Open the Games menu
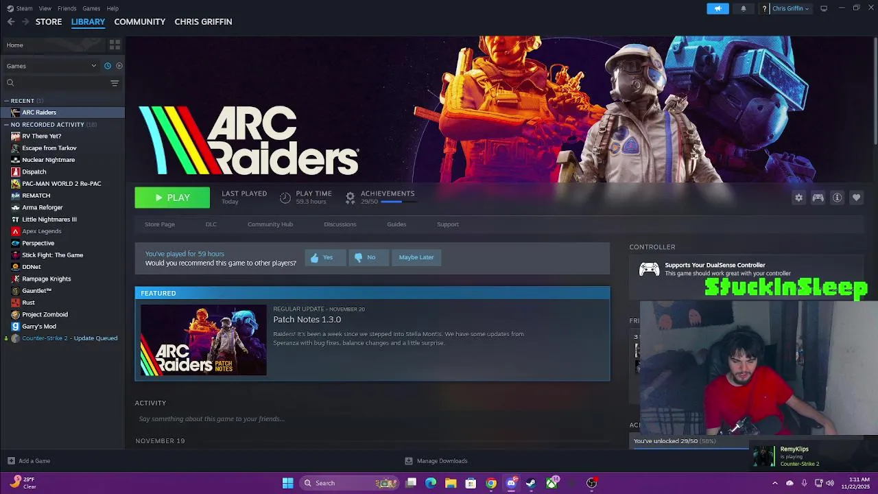 91,8
